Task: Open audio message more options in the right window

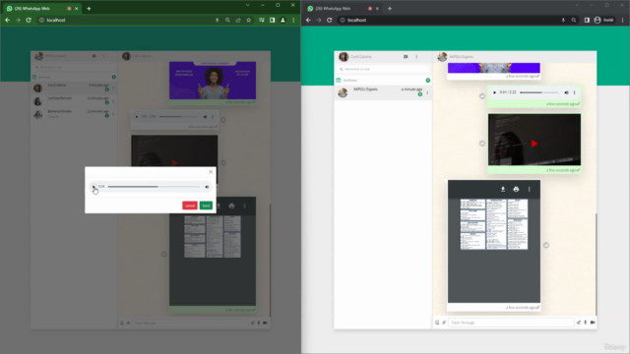Action: coord(574,92)
